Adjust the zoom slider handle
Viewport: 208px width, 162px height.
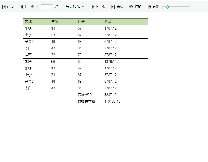[x=167, y=7]
